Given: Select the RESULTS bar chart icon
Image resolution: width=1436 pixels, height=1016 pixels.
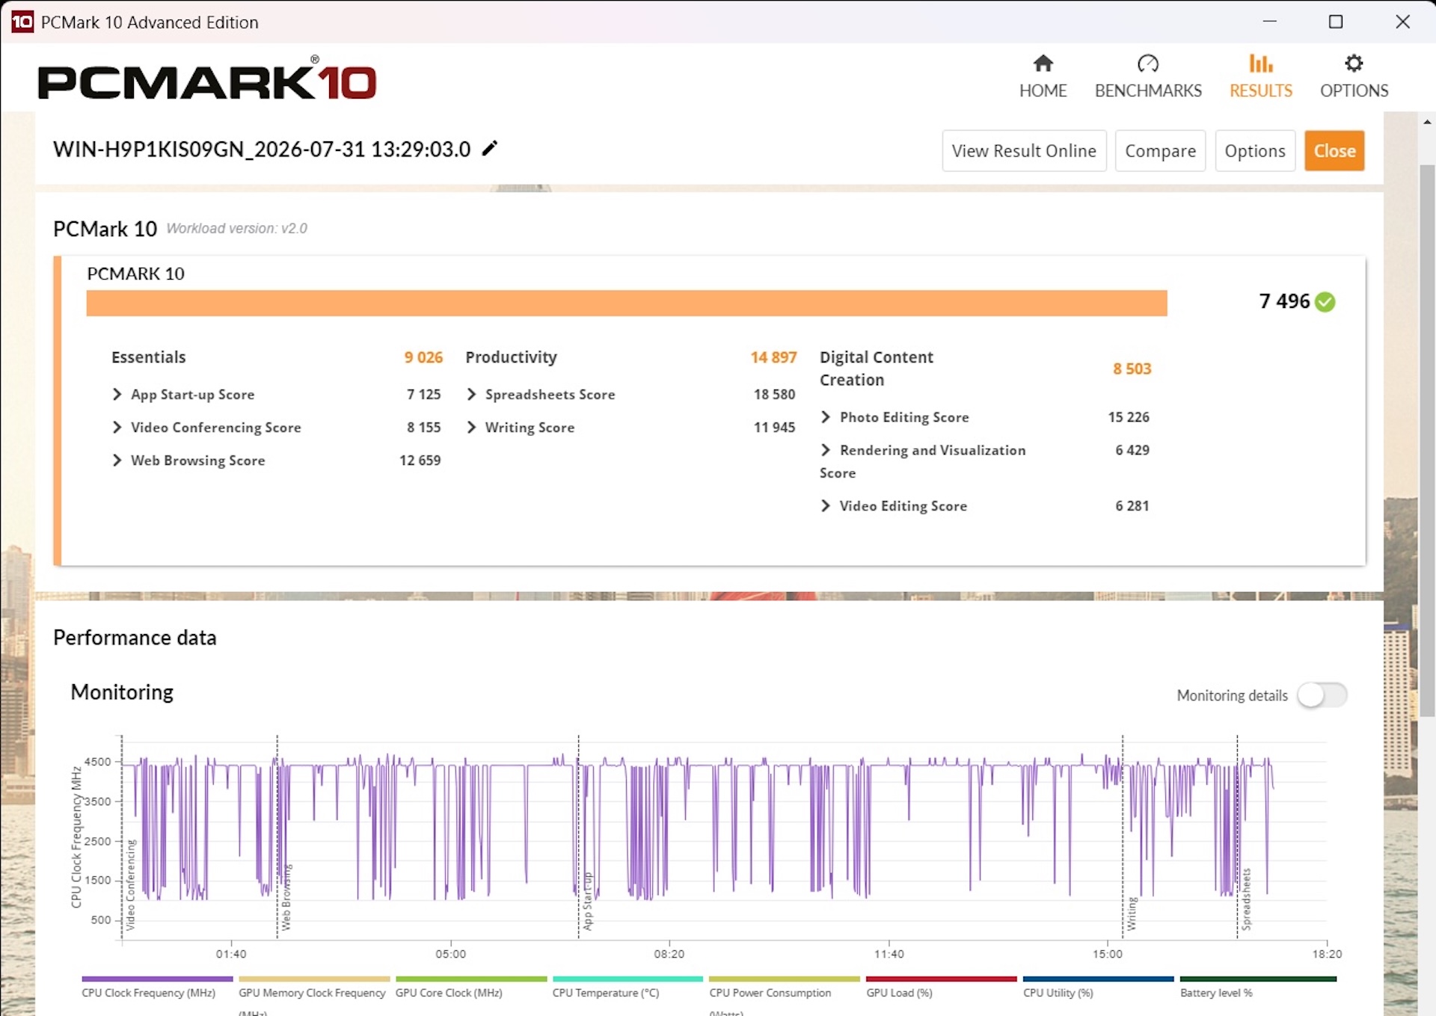Looking at the screenshot, I should 1260,64.
